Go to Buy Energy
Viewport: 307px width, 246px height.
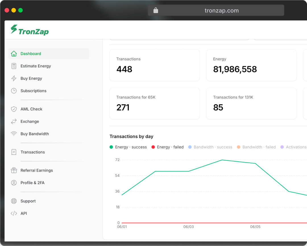pyautogui.click(x=49, y=78)
